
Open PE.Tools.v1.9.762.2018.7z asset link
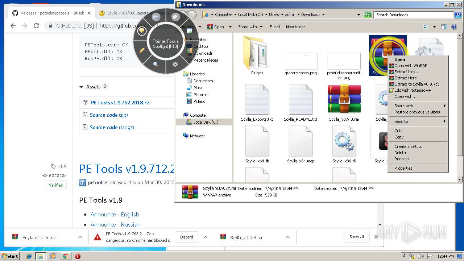pyautogui.click(x=120, y=103)
